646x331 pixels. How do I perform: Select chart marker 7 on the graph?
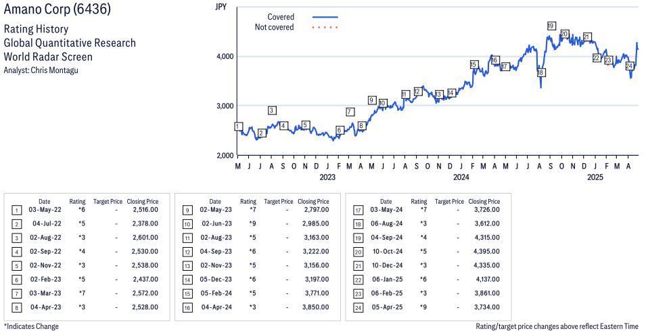pyautogui.click(x=349, y=112)
